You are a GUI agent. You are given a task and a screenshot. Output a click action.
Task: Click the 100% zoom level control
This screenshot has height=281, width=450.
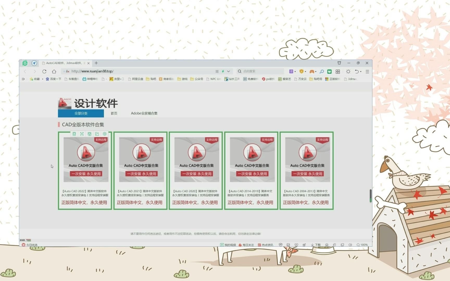coord(362,245)
